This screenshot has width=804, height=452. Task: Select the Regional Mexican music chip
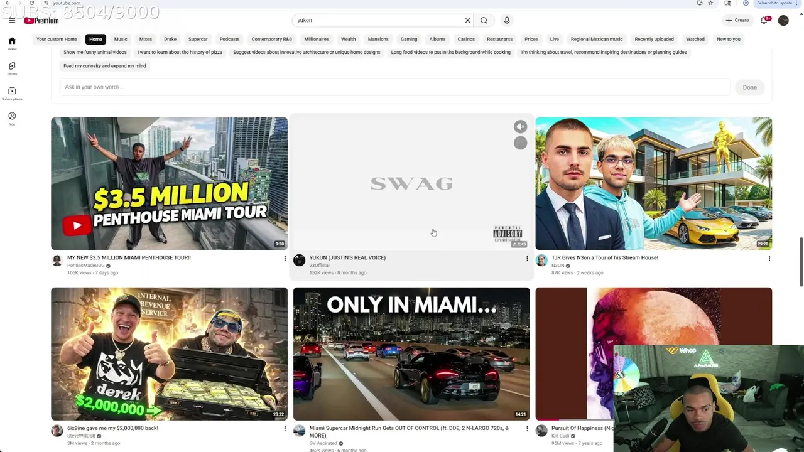coord(597,39)
